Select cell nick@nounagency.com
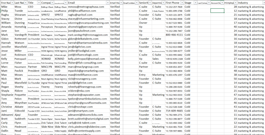This screenshot has height=135, width=265. tap(89, 79)
